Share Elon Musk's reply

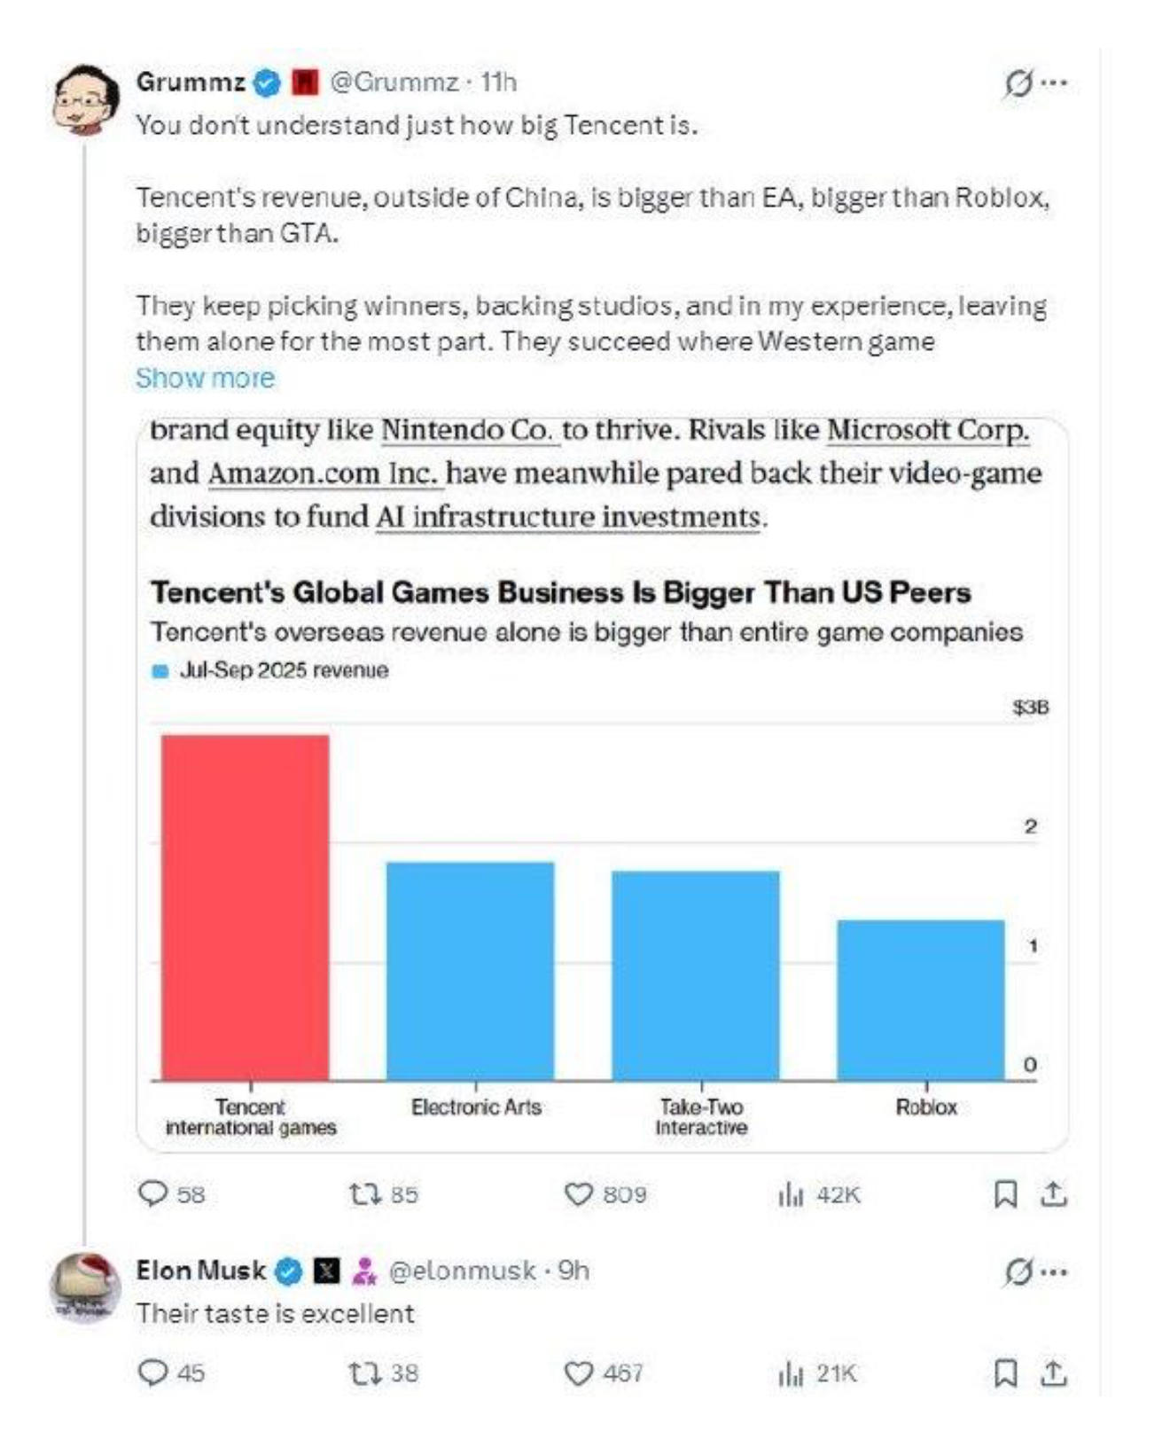(x=1053, y=1373)
